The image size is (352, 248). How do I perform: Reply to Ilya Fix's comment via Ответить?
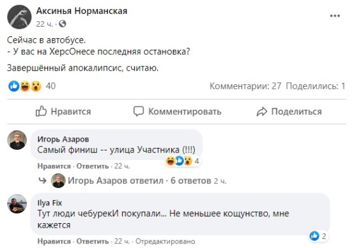93,241
